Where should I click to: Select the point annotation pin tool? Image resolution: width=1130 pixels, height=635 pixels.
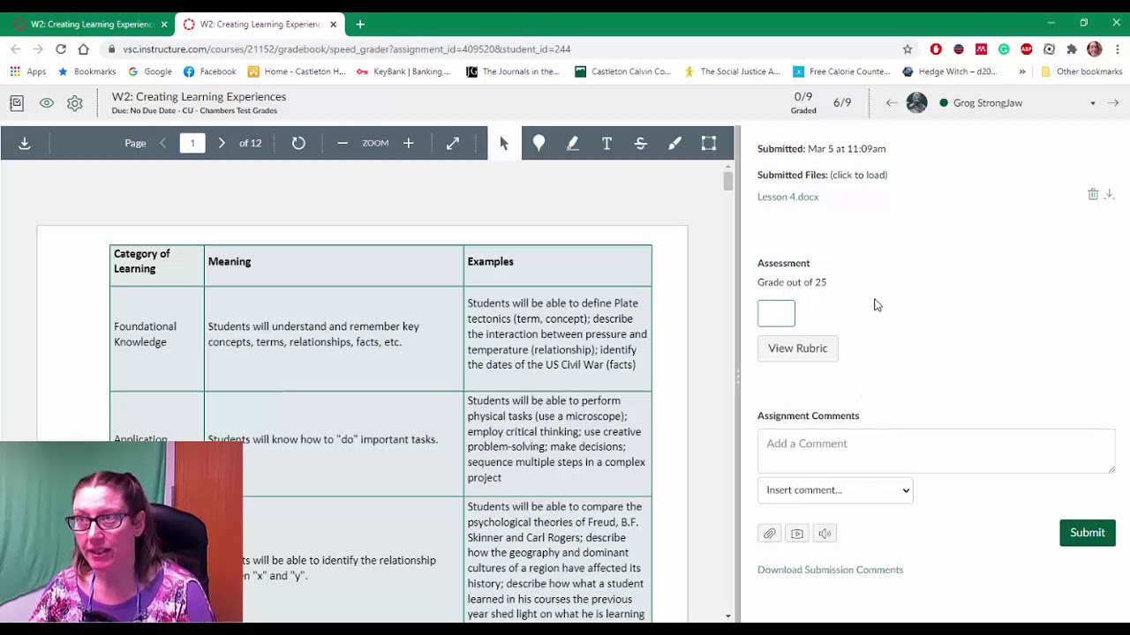click(x=539, y=143)
